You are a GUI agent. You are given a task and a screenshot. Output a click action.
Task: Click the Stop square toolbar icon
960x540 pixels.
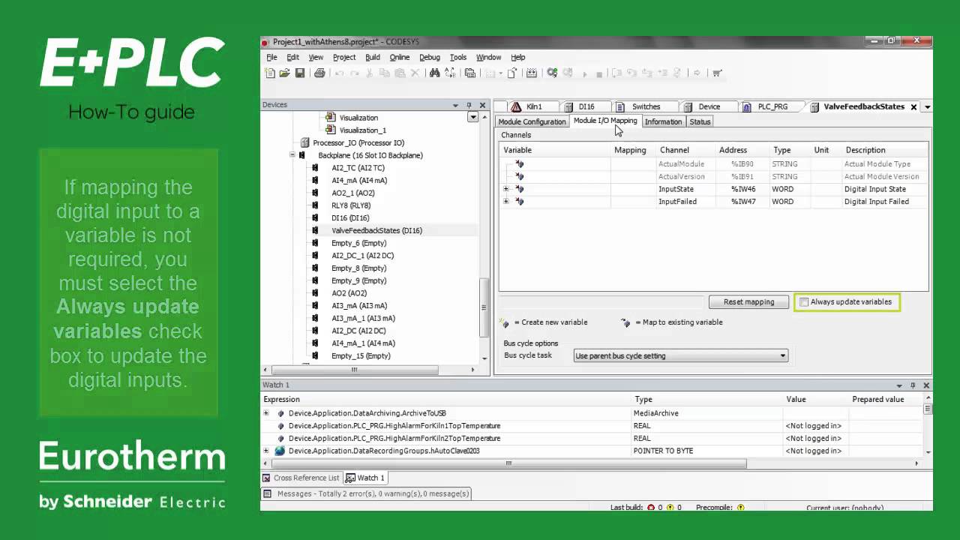click(599, 73)
